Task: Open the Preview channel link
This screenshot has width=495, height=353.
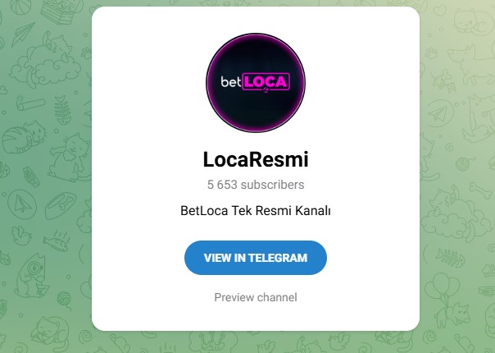Action: pos(256,297)
